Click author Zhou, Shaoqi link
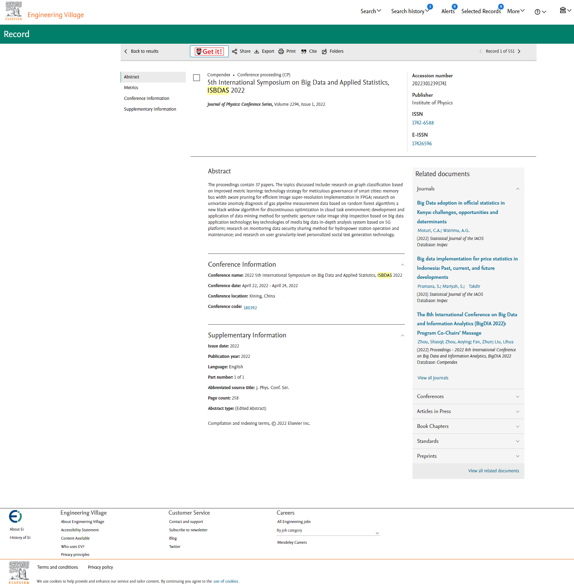This screenshot has width=574, height=584. coord(430,342)
